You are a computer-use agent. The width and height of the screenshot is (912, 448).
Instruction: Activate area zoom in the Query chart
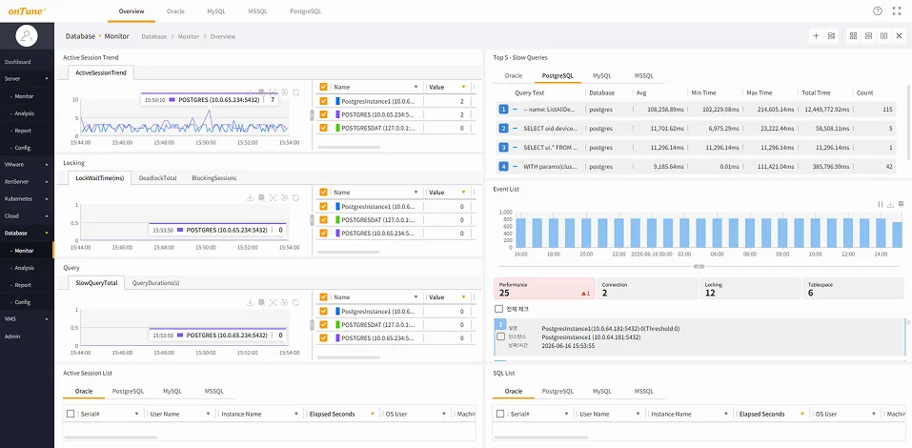(273, 302)
